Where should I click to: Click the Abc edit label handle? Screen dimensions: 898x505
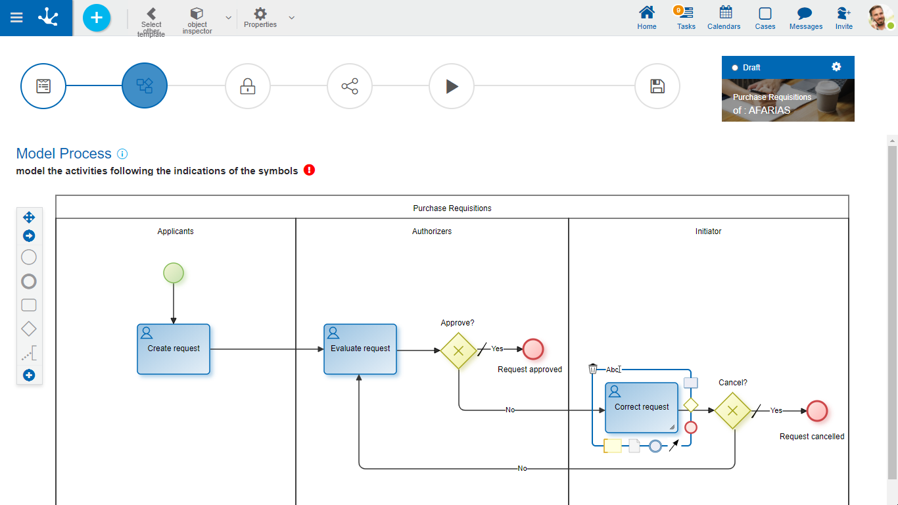point(613,370)
